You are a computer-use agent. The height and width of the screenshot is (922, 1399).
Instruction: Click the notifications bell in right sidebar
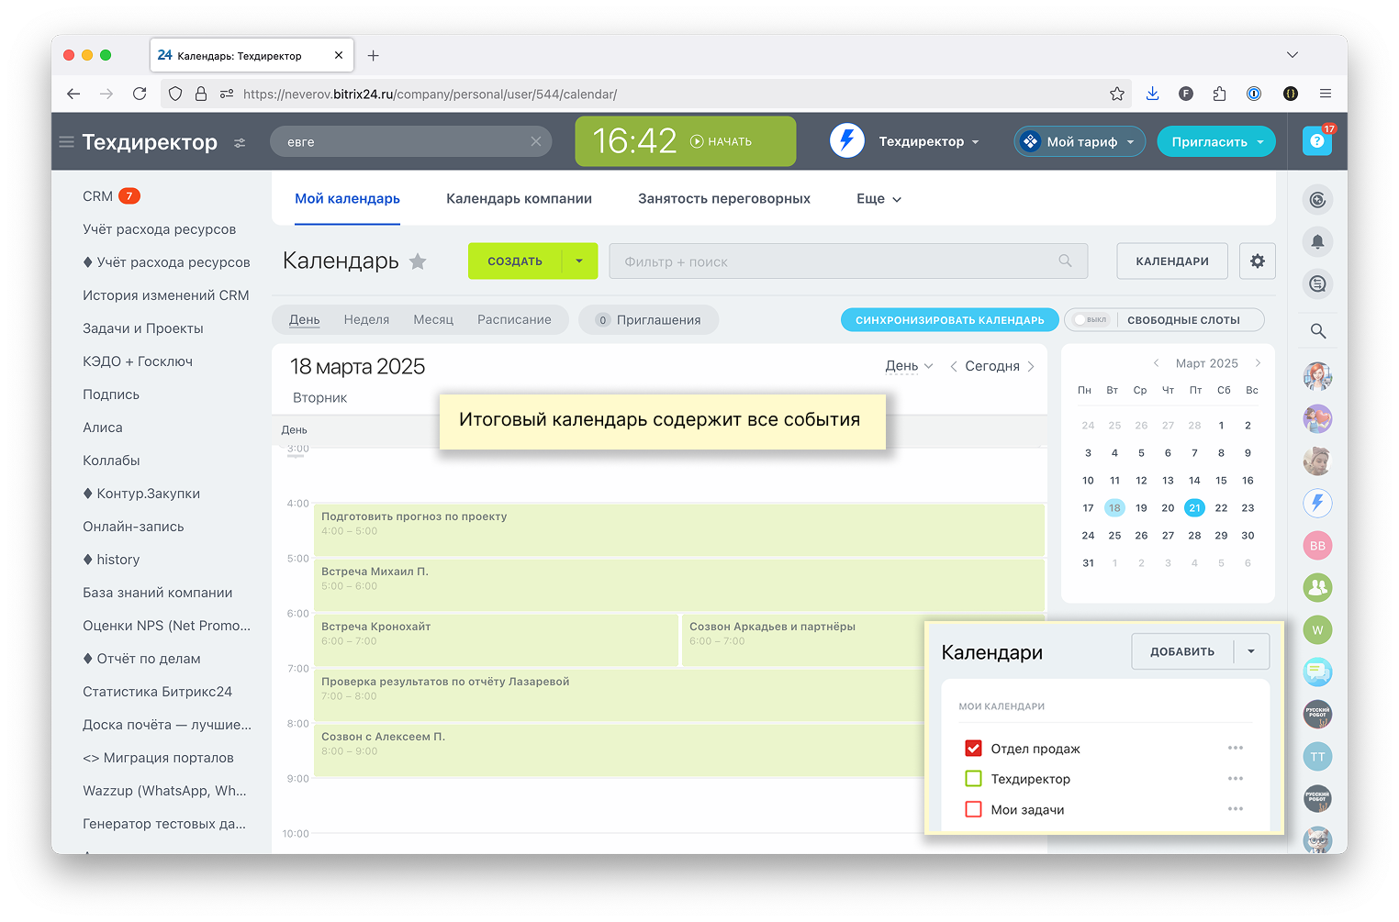pos(1317,242)
